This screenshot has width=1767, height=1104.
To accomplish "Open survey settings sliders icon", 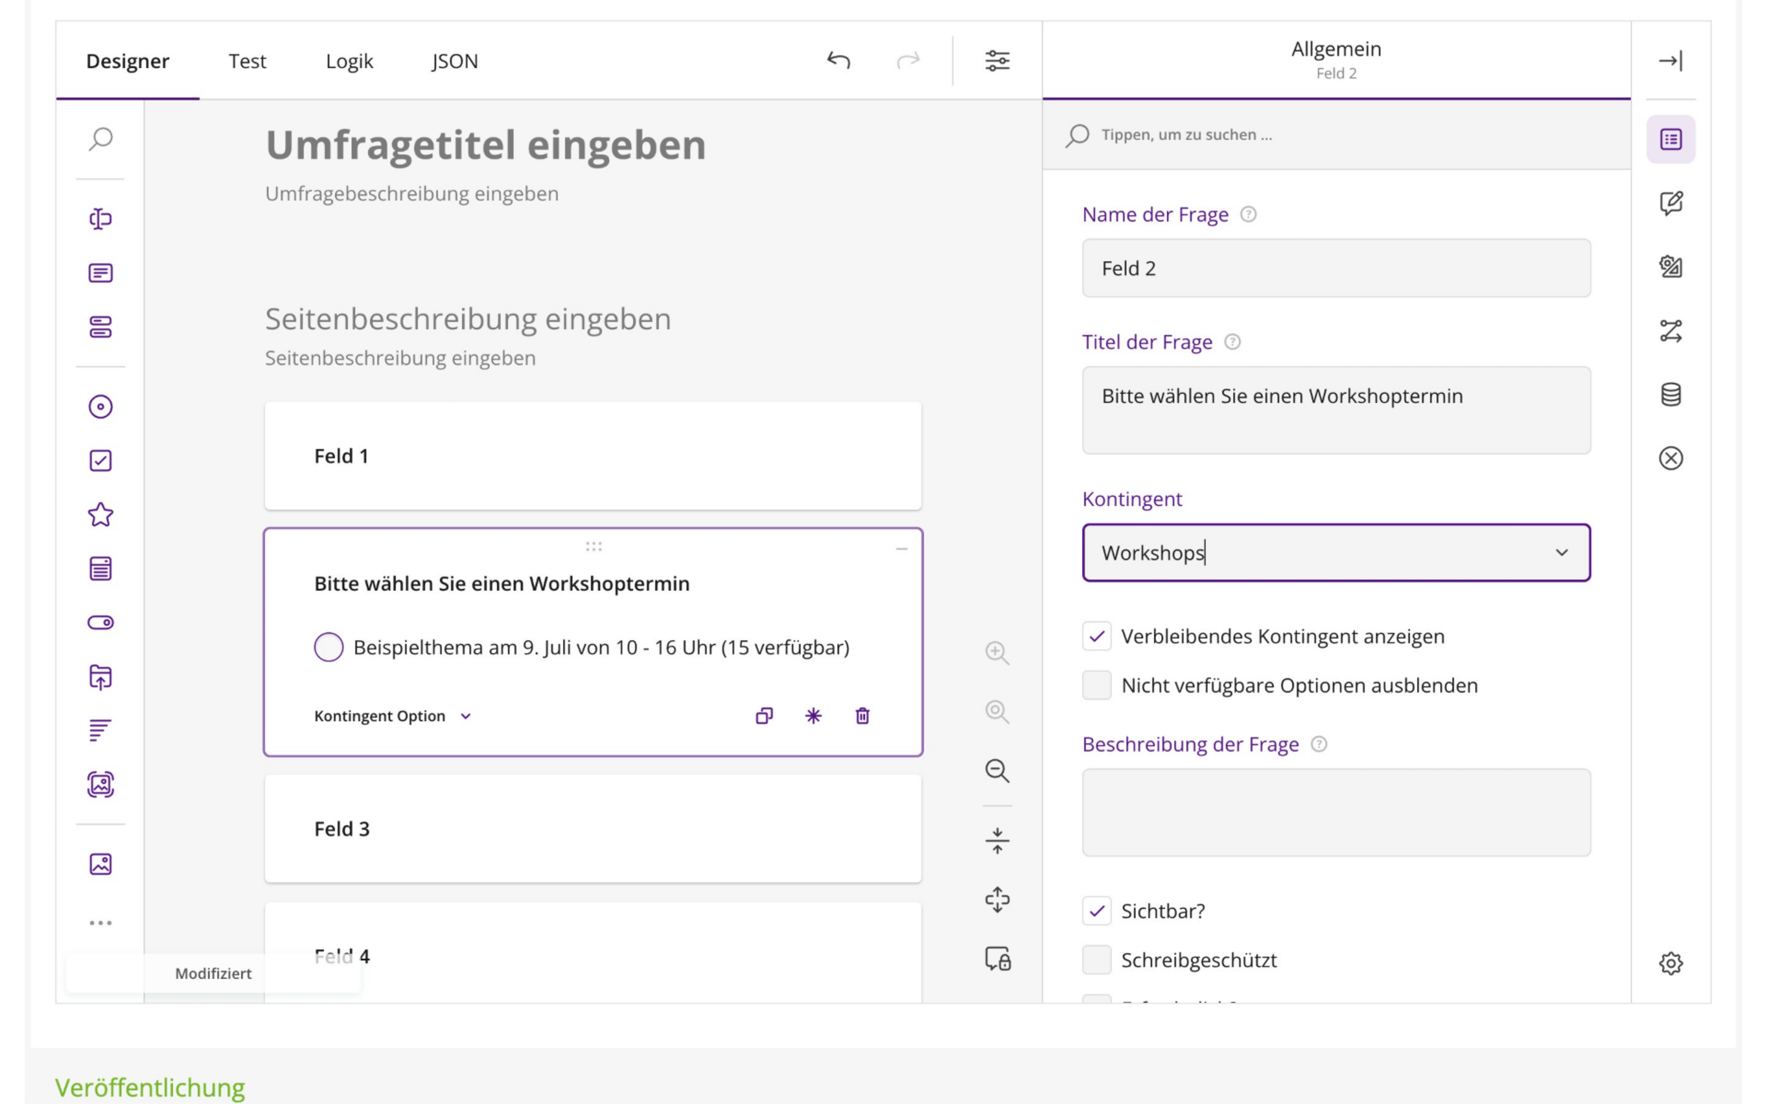I will point(997,61).
